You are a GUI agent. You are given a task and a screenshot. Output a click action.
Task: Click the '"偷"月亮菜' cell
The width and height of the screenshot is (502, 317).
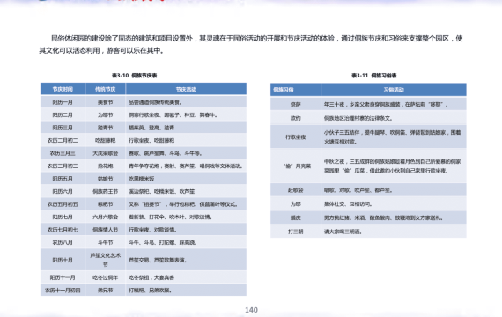point(296,166)
